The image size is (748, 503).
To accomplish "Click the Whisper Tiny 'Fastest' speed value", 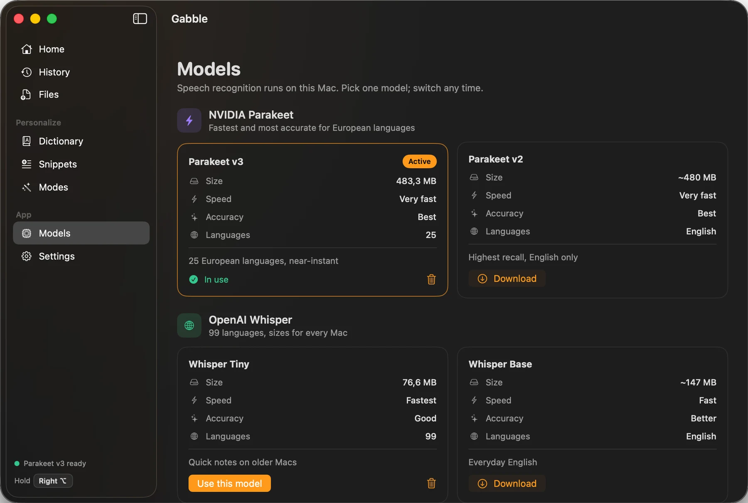I will pos(421,400).
